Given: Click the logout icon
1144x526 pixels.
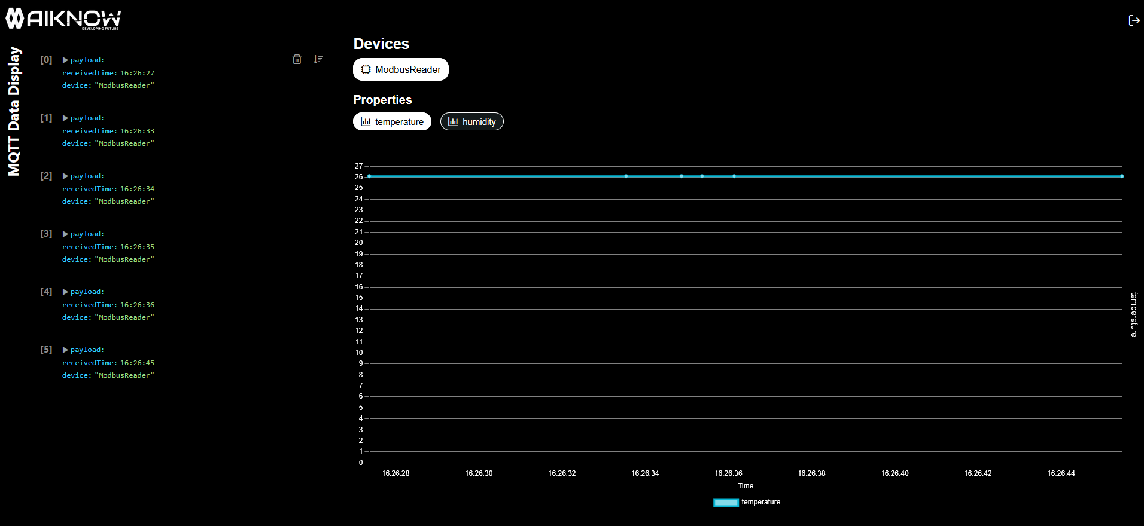Looking at the screenshot, I should tap(1134, 20).
